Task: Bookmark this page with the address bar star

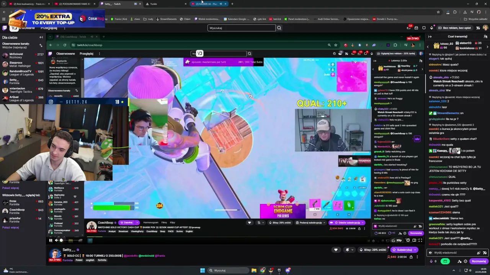Action: 438,12
